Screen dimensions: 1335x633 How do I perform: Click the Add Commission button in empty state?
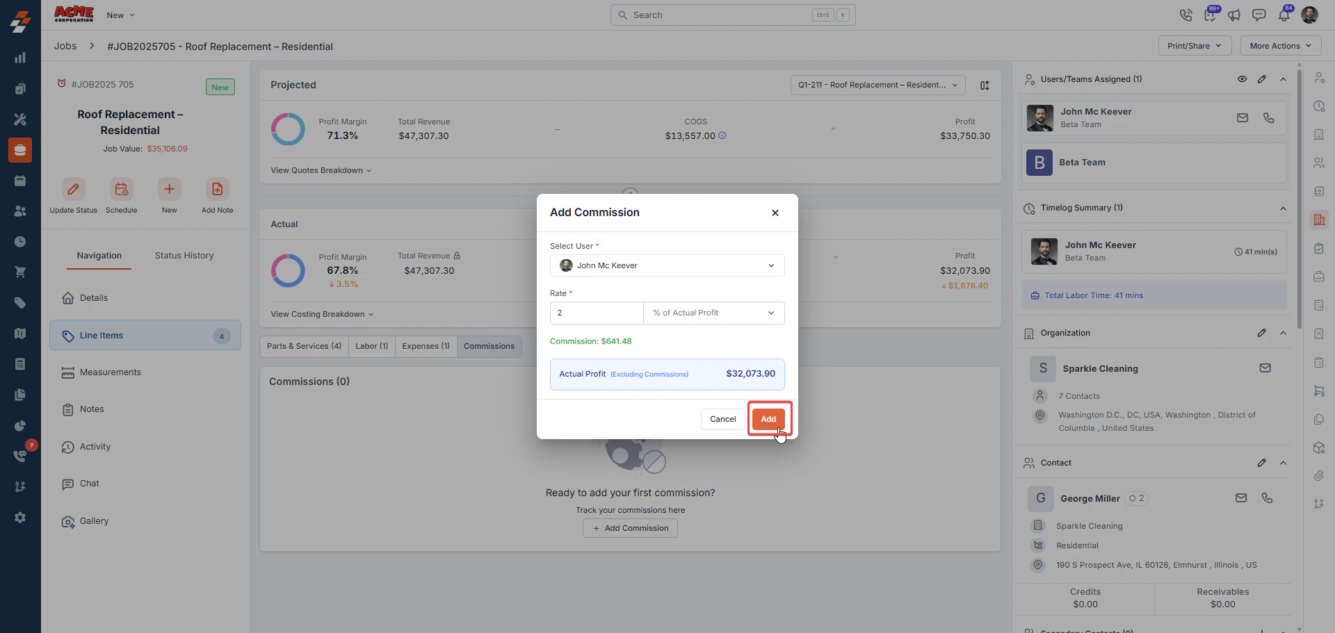pos(630,528)
